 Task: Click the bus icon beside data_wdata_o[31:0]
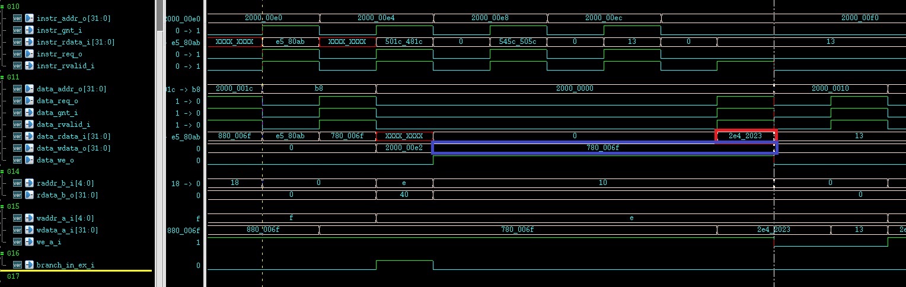(28, 148)
